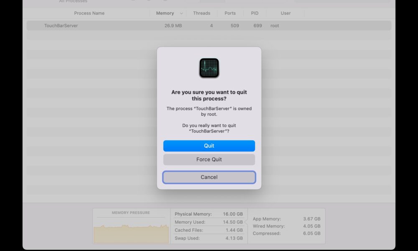Viewport: 418px width, 251px height.
Task: Click the 26.9 MB memory value
Action: [x=173, y=26]
